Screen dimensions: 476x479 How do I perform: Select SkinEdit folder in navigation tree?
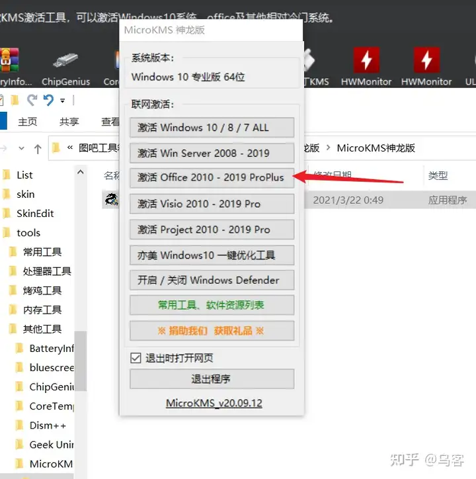(35, 214)
